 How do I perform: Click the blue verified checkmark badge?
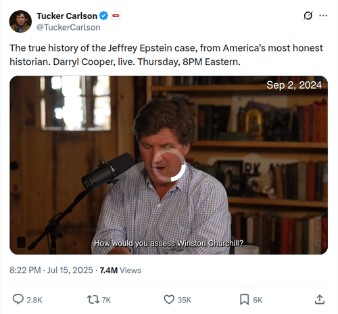click(x=103, y=16)
